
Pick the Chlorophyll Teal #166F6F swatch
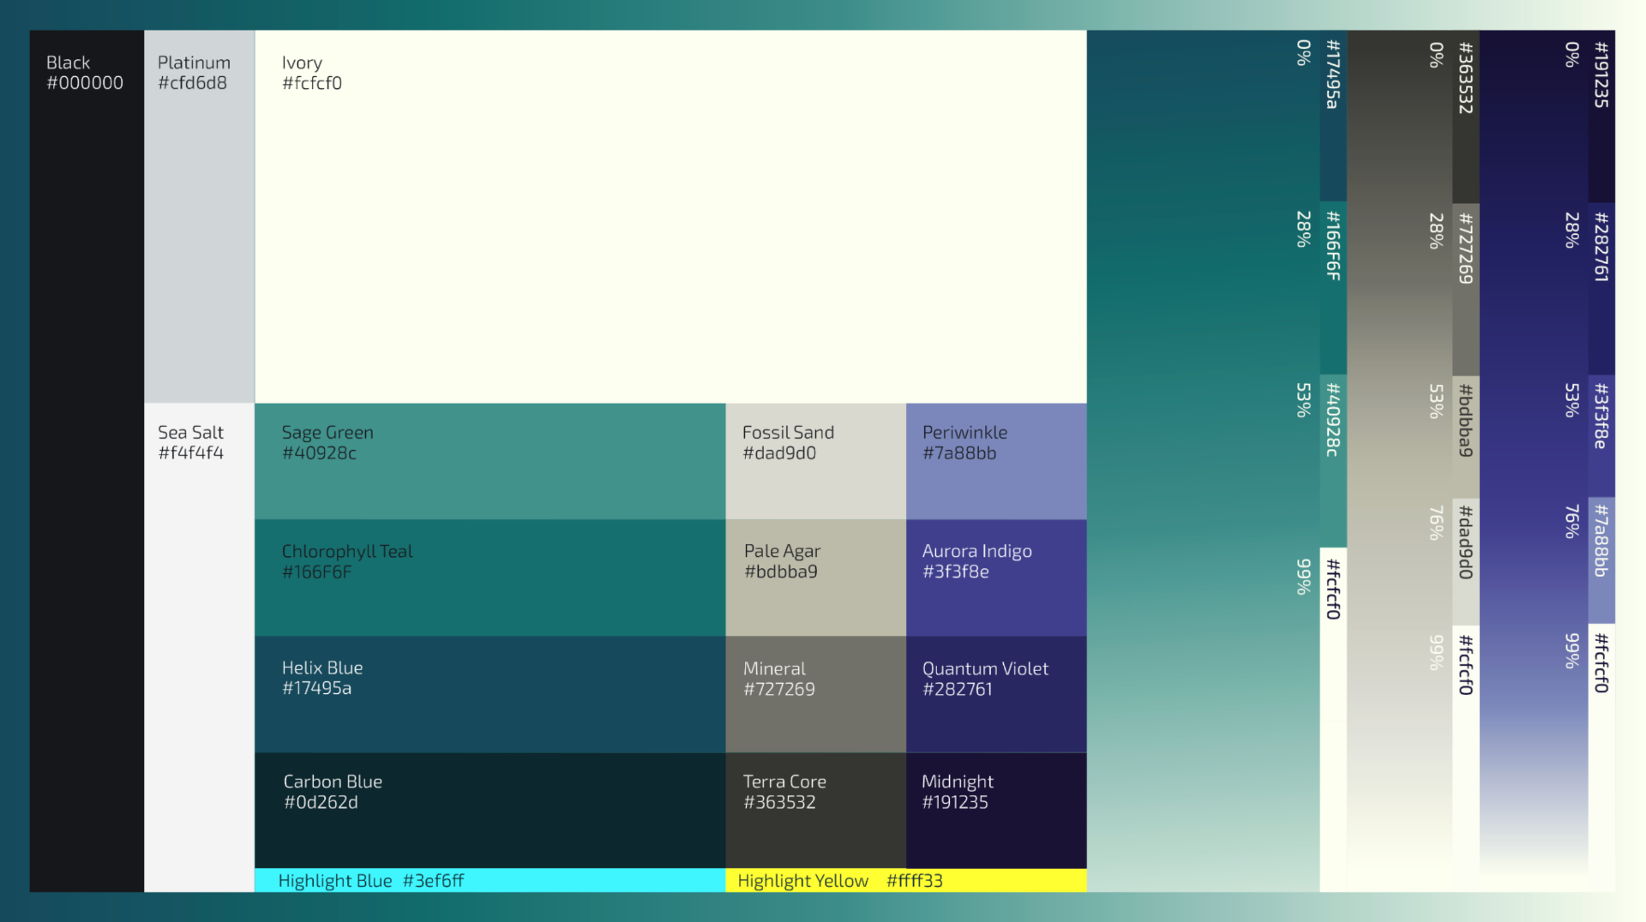click(x=490, y=578)
